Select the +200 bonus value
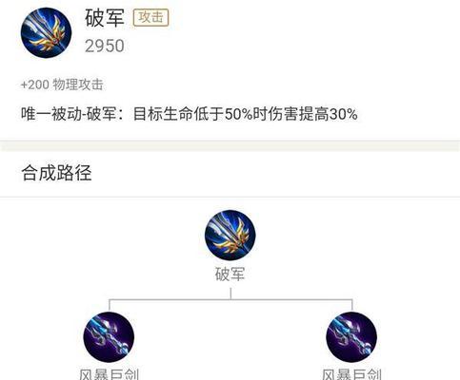Screen dimensions: 460x380 coord(35,85)
